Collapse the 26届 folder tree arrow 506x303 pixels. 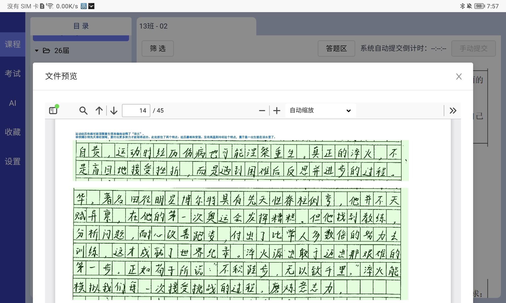(x=37, y=51)
